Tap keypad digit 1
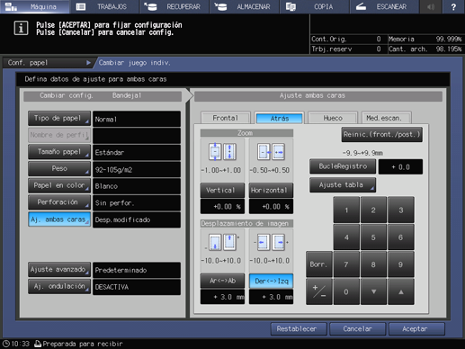 click(x=346, y=210)
